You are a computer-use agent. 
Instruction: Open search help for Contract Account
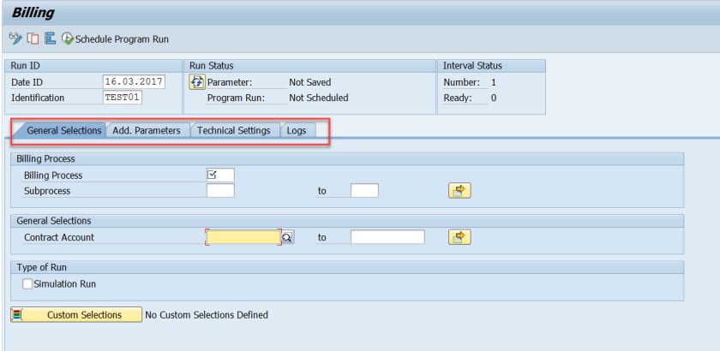tap(287, 237)
